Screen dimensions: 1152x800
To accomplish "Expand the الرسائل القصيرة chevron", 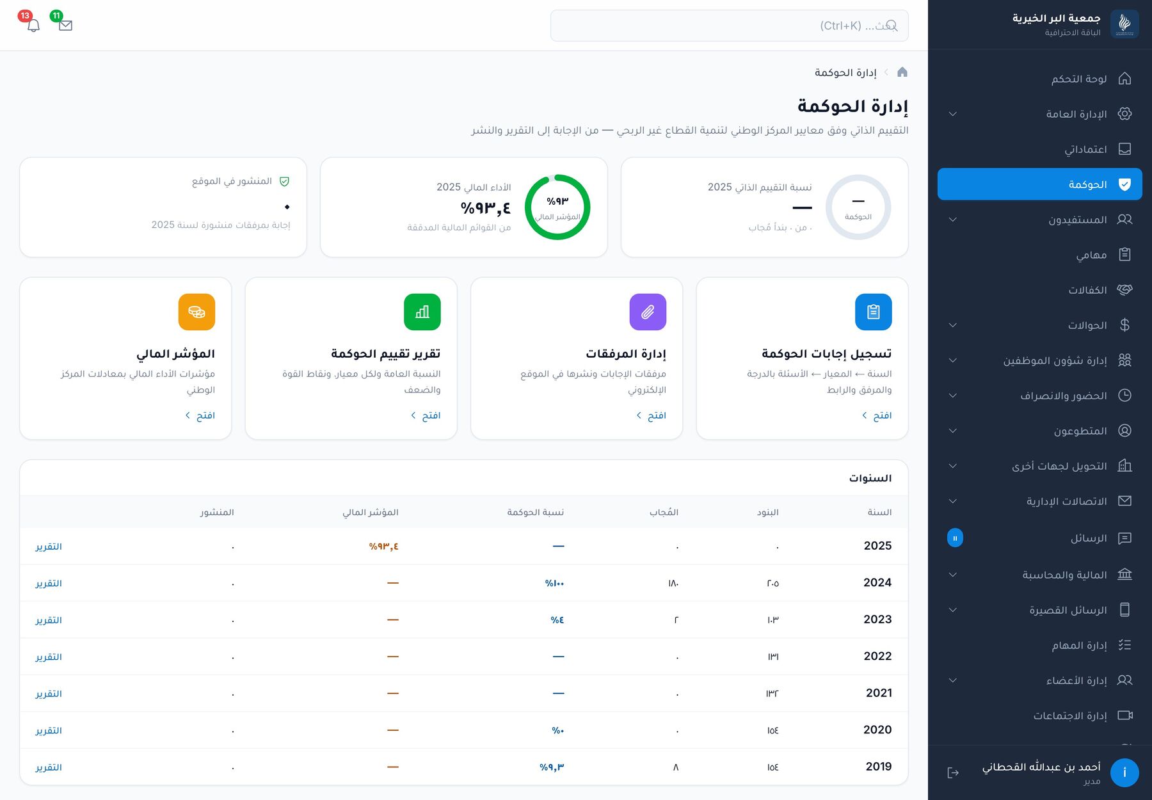I will 953,610.
